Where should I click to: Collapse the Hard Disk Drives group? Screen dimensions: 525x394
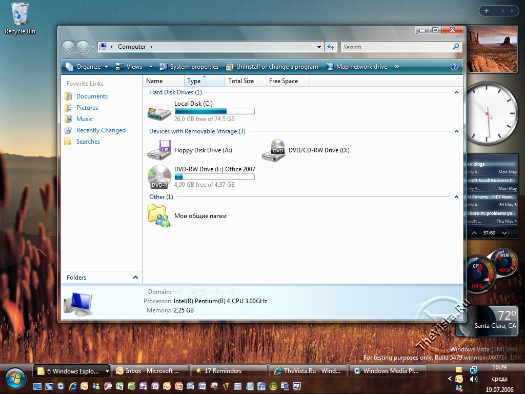(x=456, y=92)
